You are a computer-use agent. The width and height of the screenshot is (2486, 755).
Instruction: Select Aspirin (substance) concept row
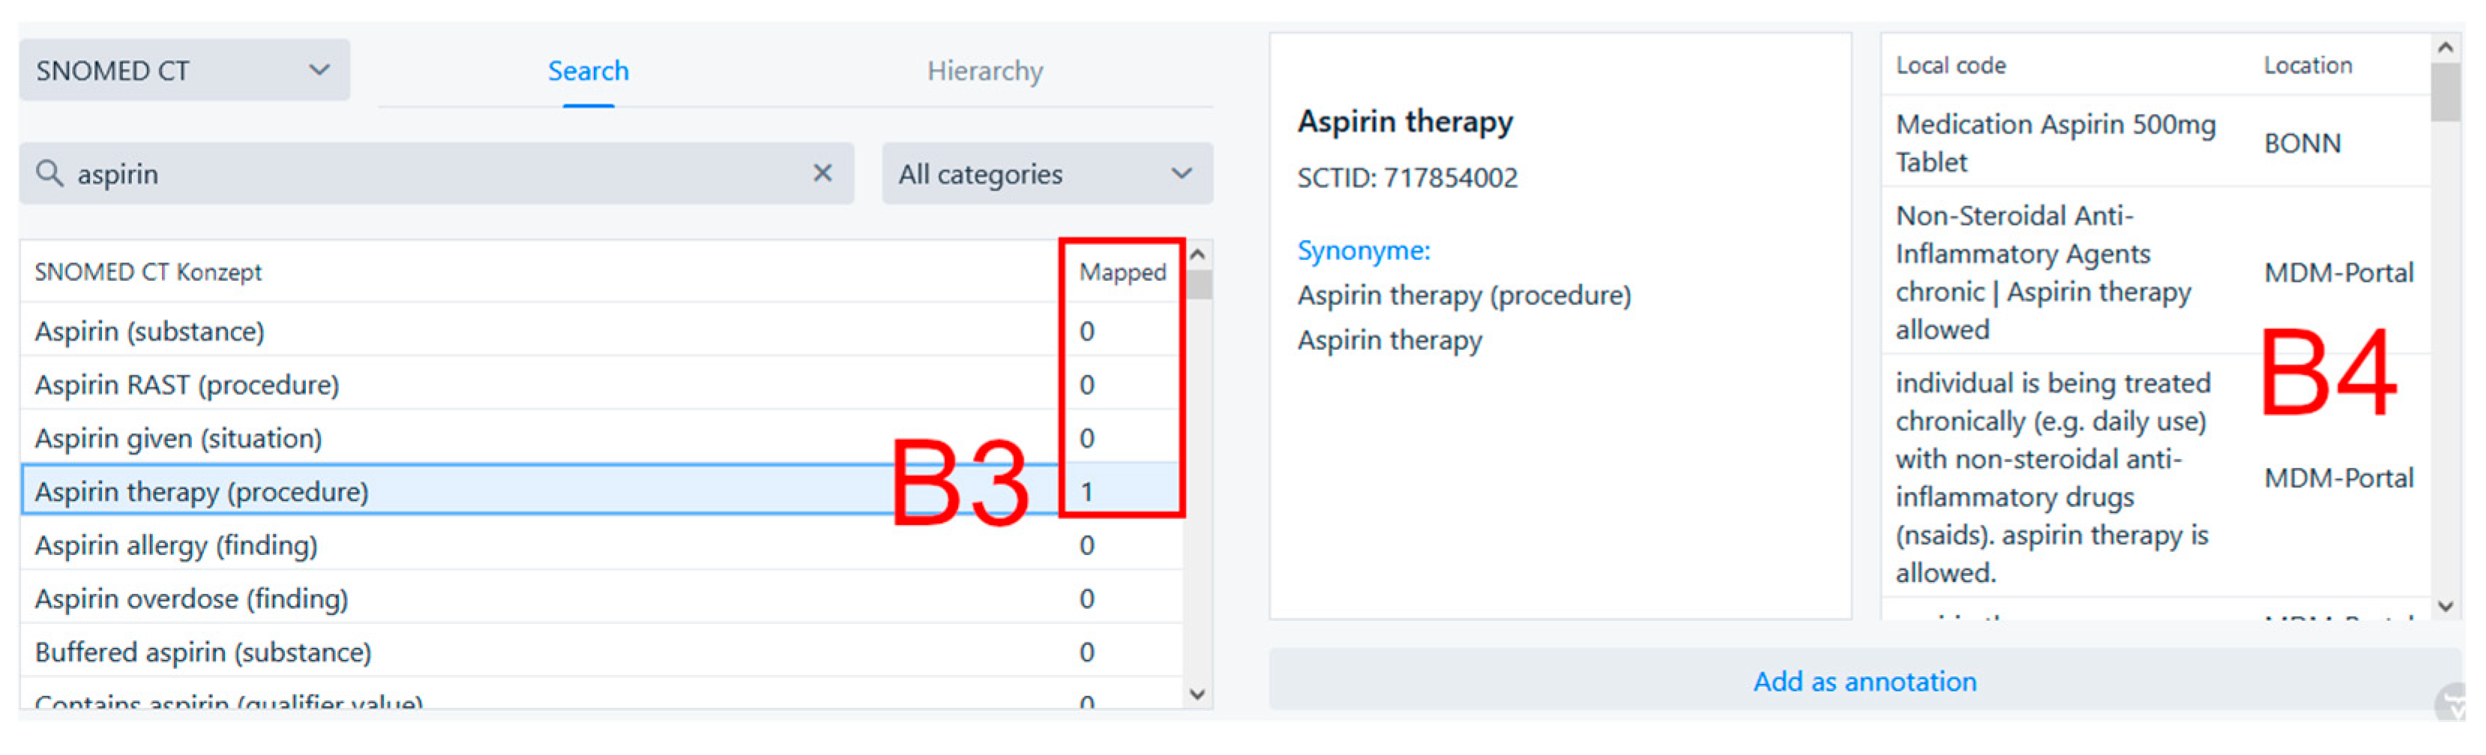coord(150,332)
